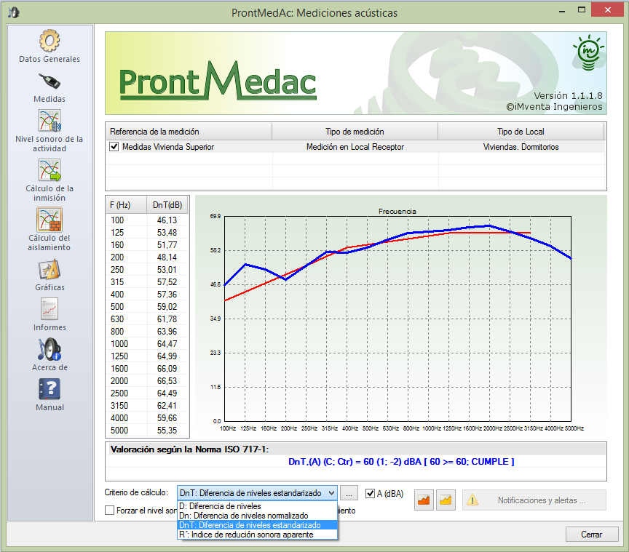Image resolution: width=629 pixels, height=552 pixels.
Task: Select the 250 Hz row value 53,01
Action: point(167,270)
